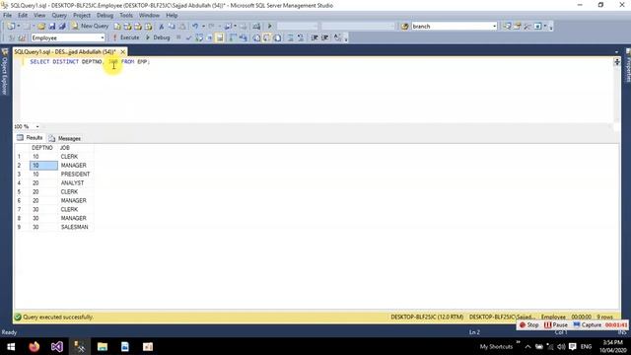631x355 pixels.
Task: Click the Comment out selected lines icon
Action: pyautogui.click(x=291, y=37)
